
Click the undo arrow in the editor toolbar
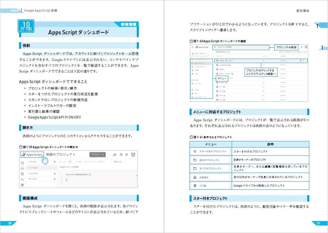[x=61, y=161]
